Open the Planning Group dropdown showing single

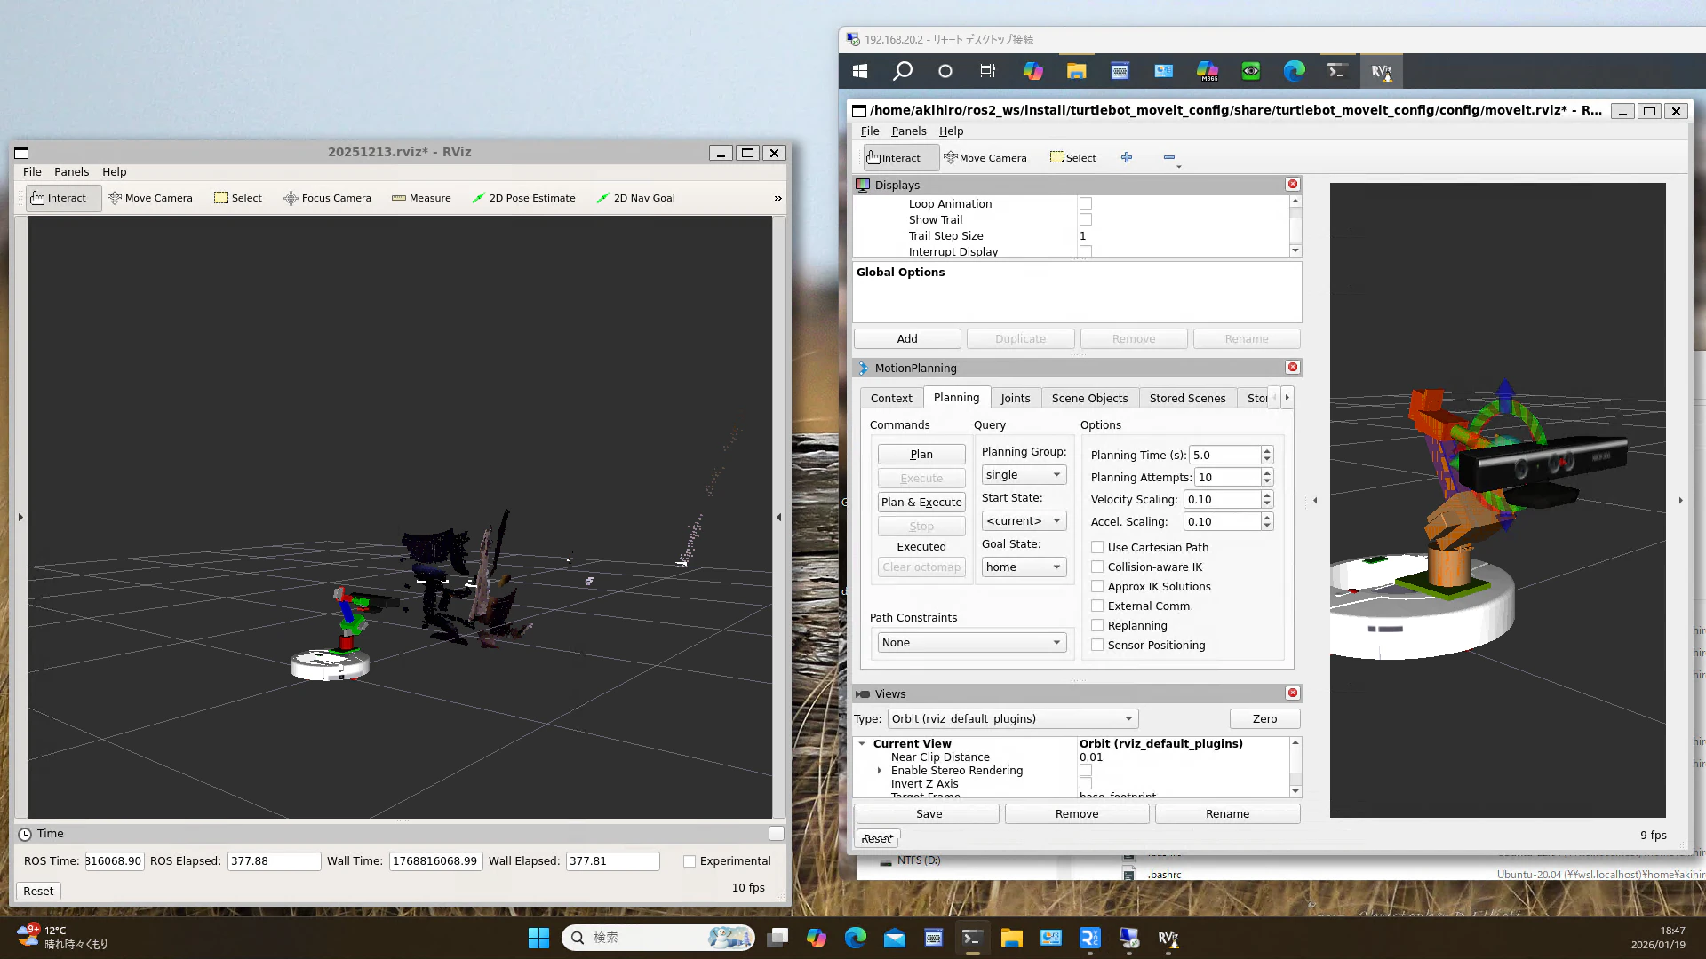[x=1023, y=474]
